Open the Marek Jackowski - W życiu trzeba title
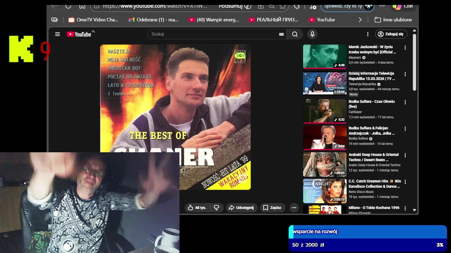 (372, 49)
